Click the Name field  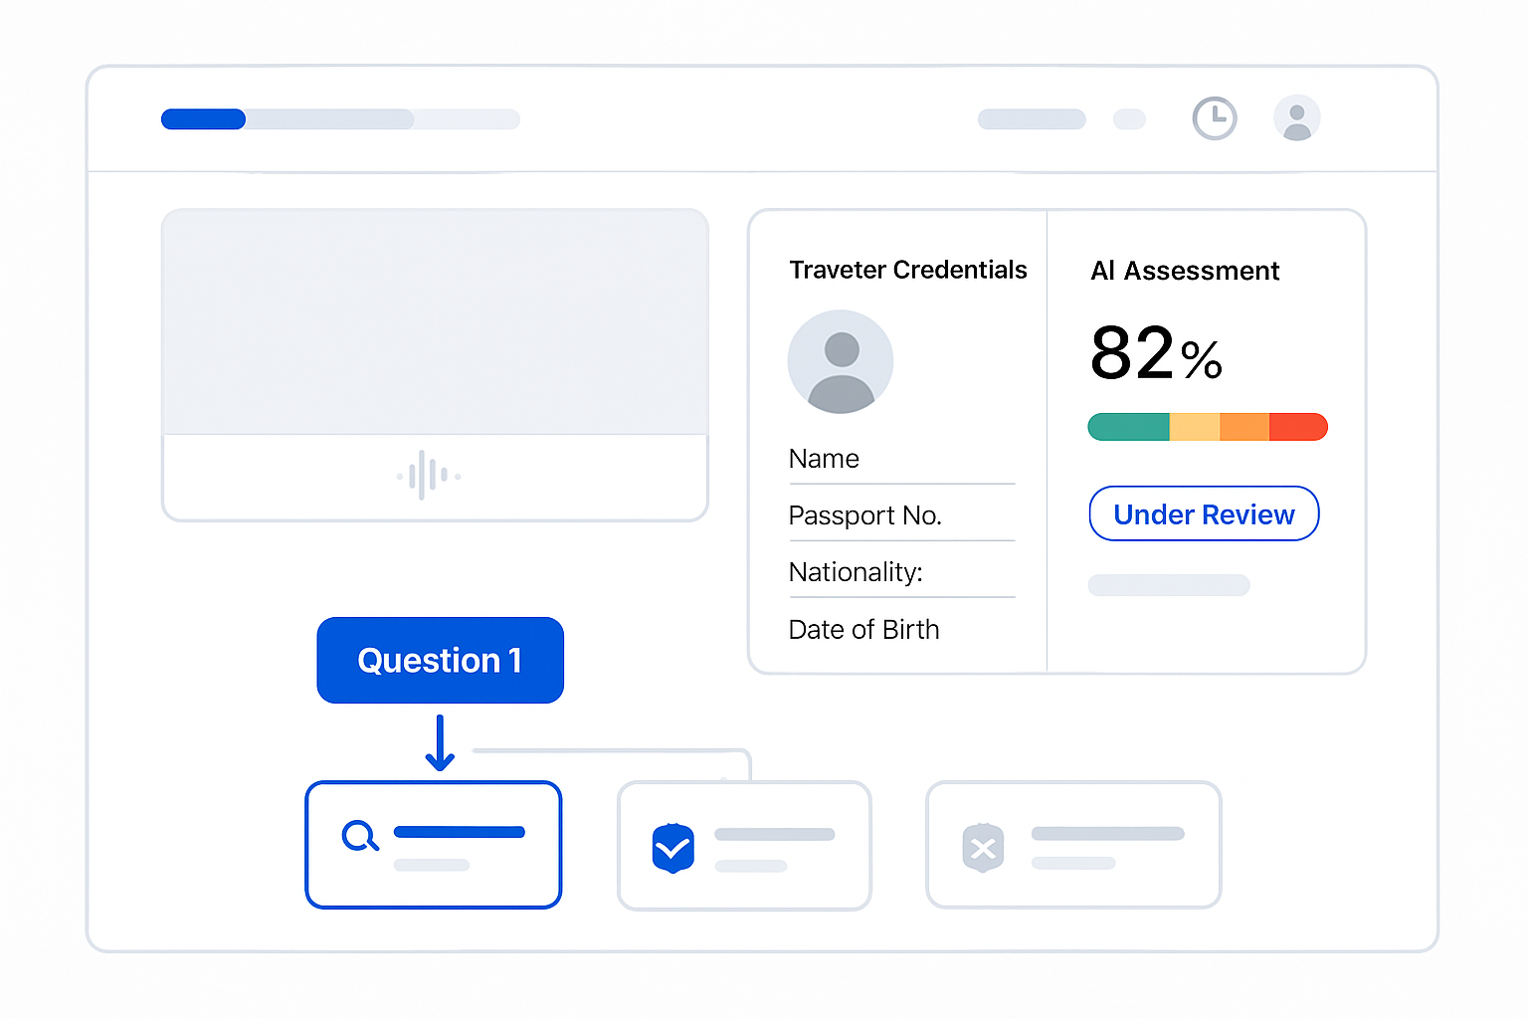pyautogui.click(x=902, y=459)
